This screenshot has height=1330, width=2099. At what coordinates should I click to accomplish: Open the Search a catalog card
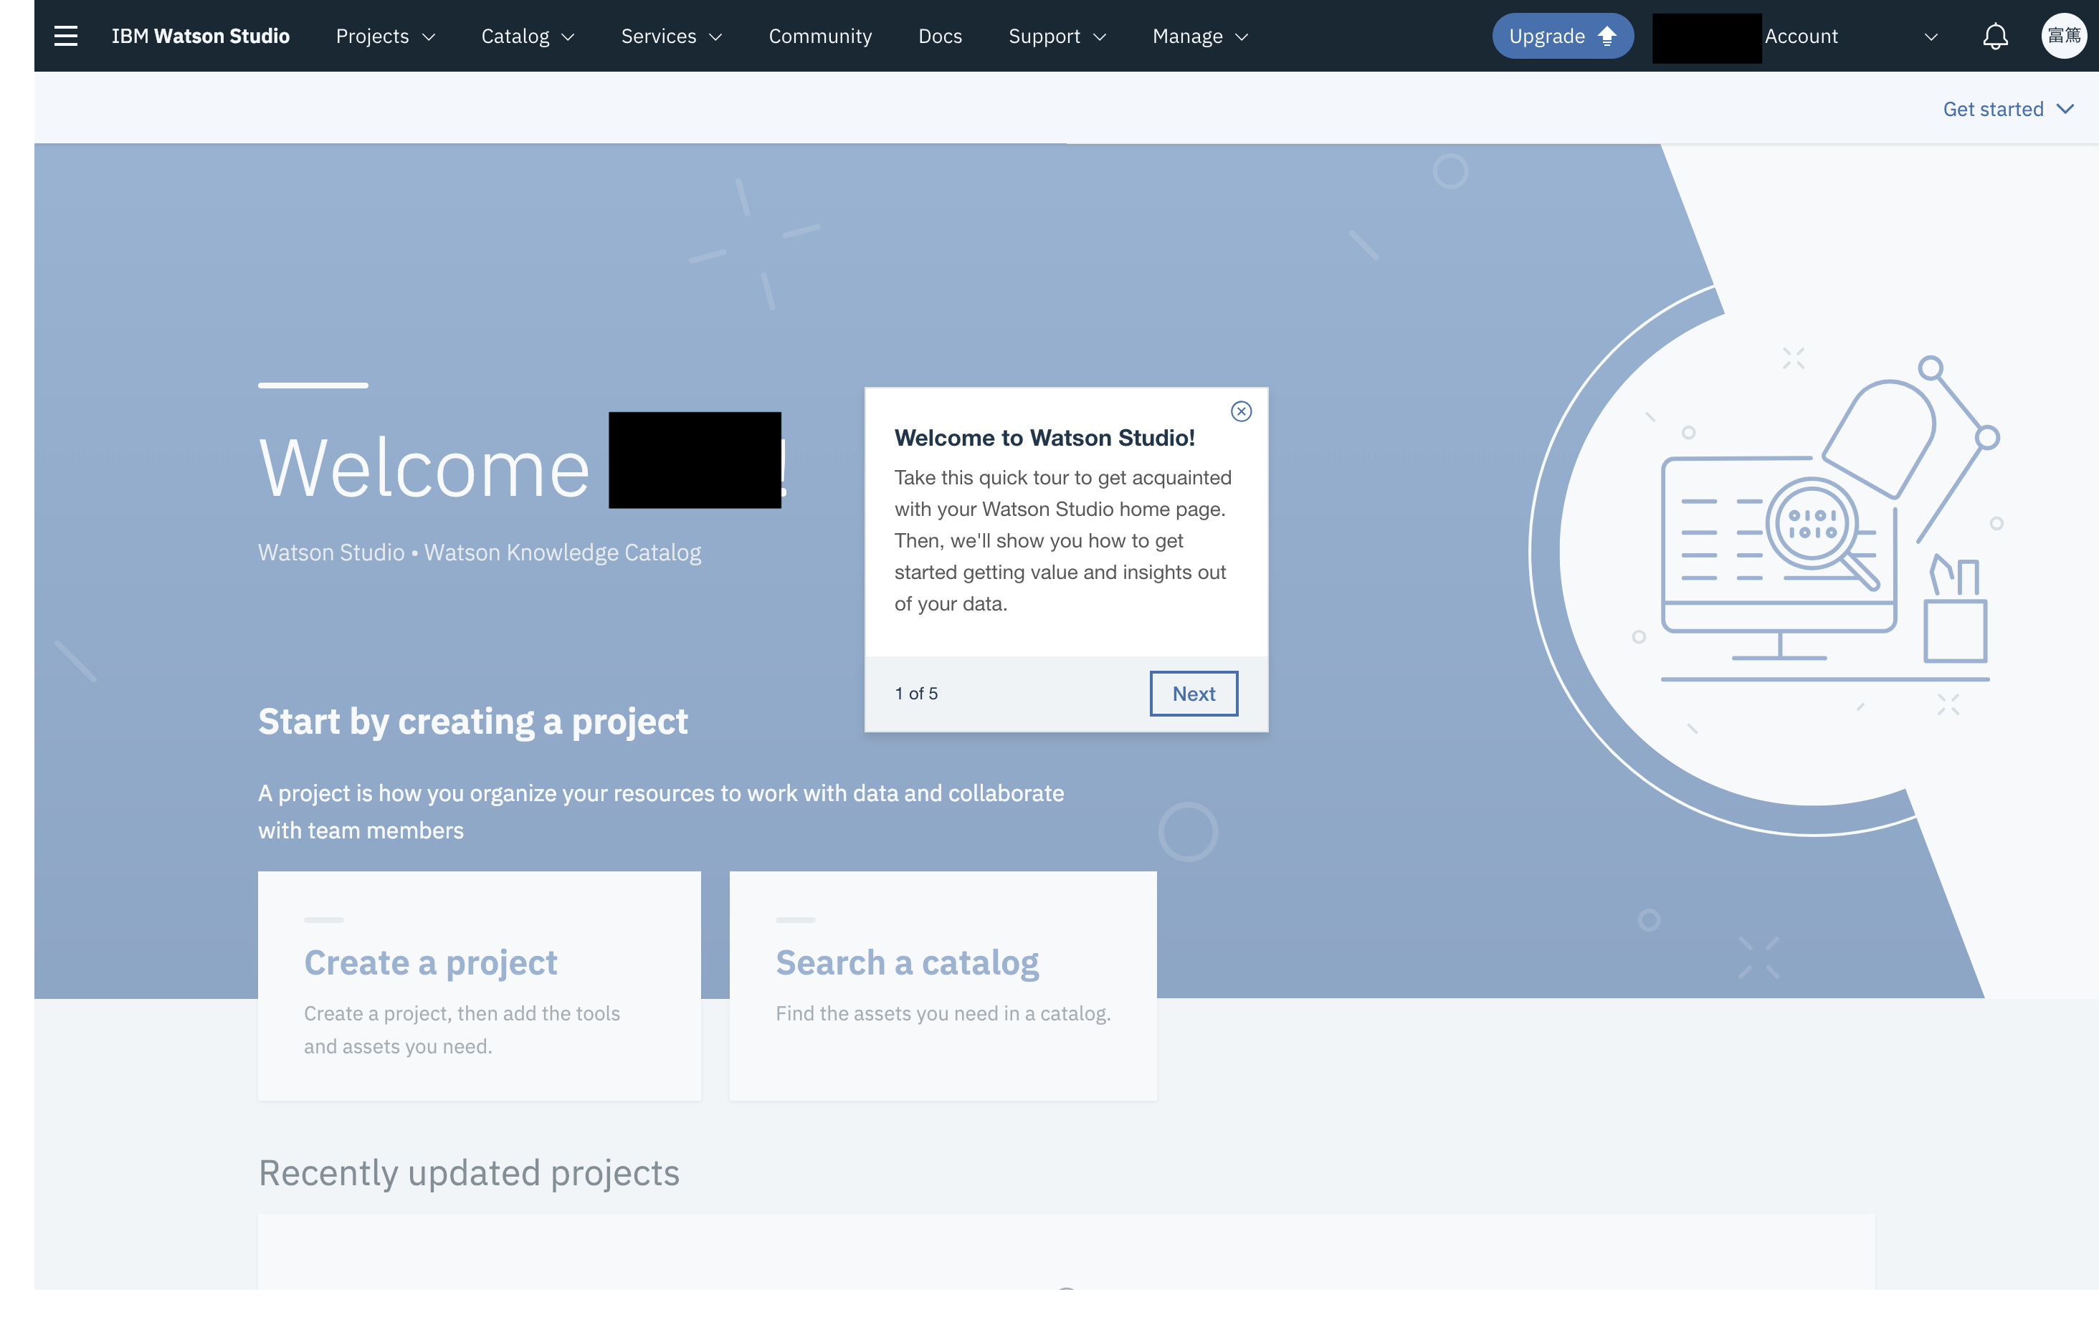point(943,986)
